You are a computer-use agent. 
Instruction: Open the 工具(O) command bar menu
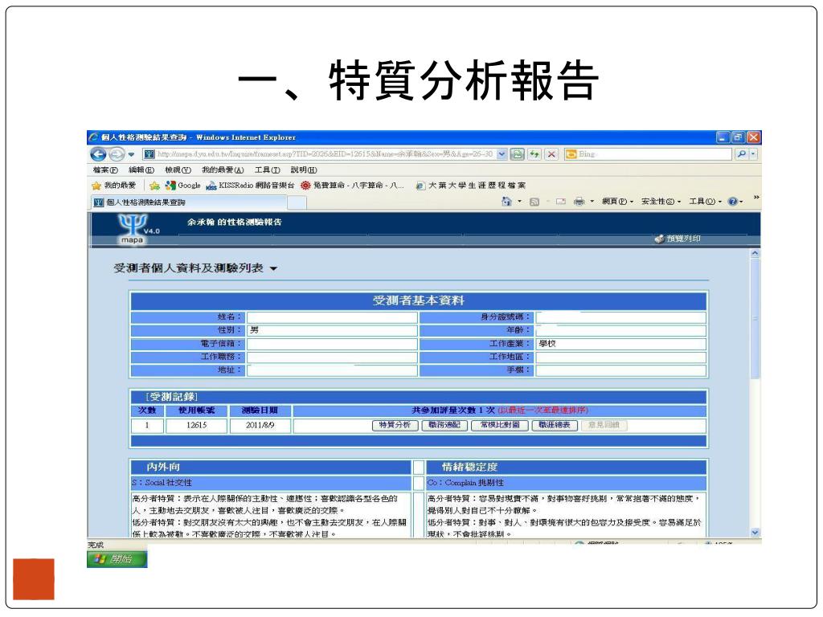tap(706, 202)
